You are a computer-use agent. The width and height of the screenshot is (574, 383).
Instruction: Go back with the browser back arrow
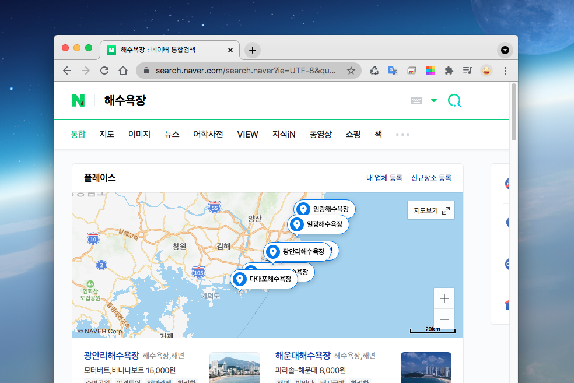pyautogui.click(x=67, y=71)
